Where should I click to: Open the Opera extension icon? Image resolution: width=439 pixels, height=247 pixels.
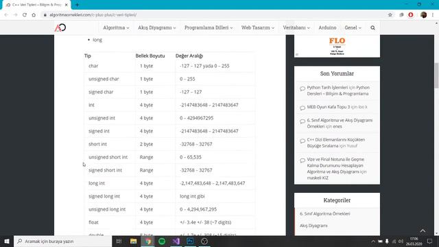pos(411,15)
